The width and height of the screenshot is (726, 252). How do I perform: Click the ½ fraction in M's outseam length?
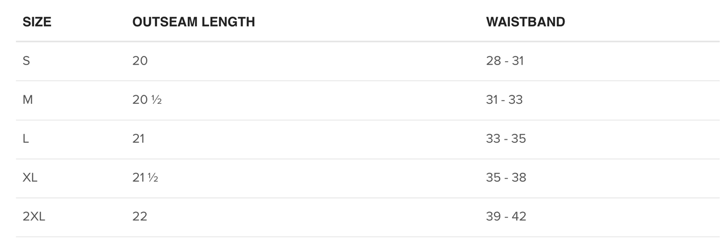pyautogui.click(x=156, y=101)
